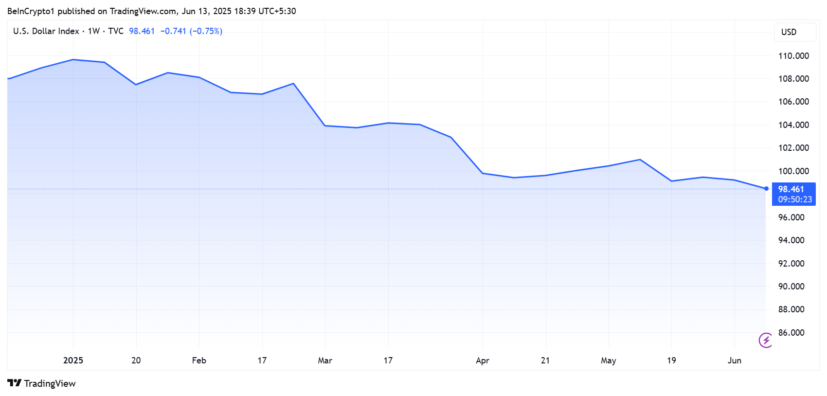Viewport: 827px width, 396px height.
Task: Click the Mar date axis label
Action: [x=325, y=360]
